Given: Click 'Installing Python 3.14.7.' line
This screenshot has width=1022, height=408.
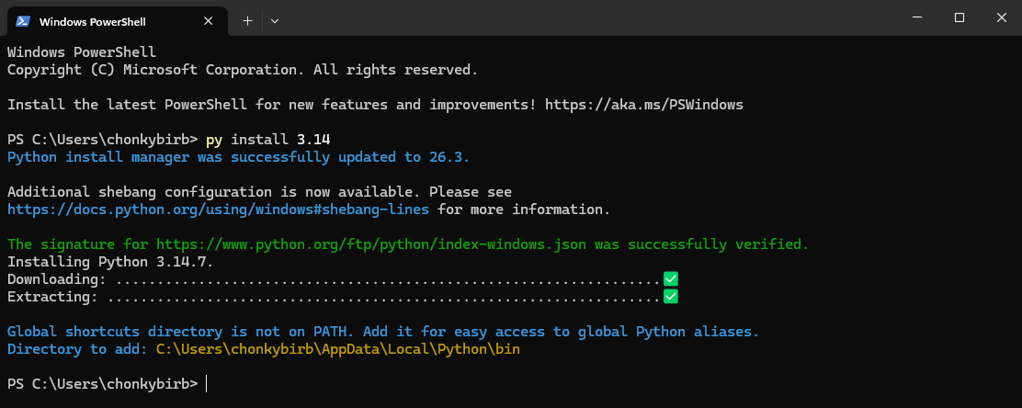Looking at the screenshot, I should (x=110, y=262).
